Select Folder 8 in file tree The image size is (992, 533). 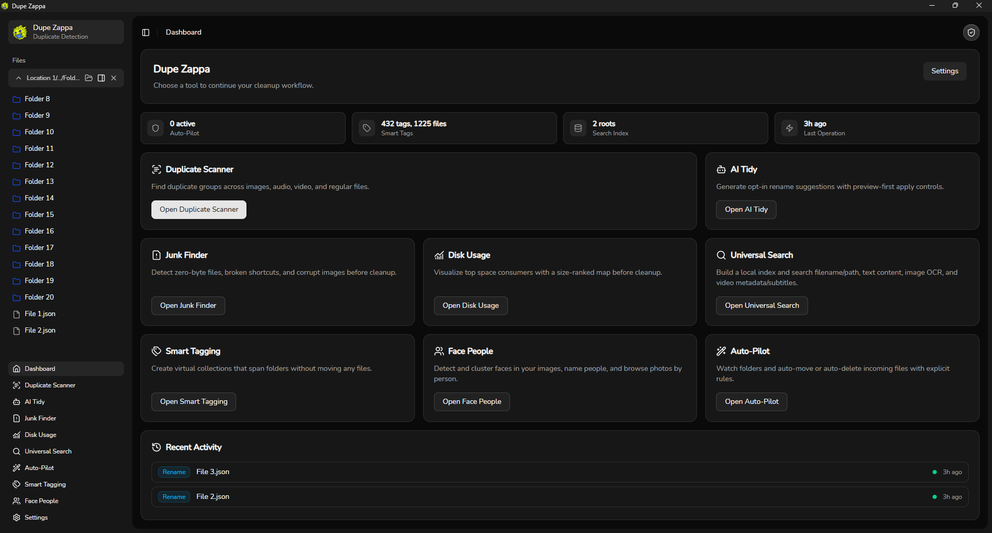66,99
